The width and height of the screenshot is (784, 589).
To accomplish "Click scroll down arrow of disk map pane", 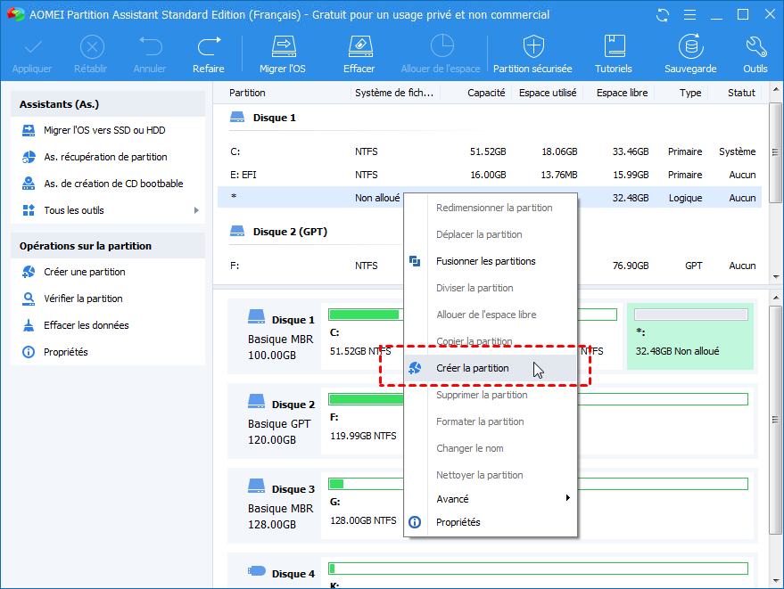I will pyautogui.click(x=775, y=581).
